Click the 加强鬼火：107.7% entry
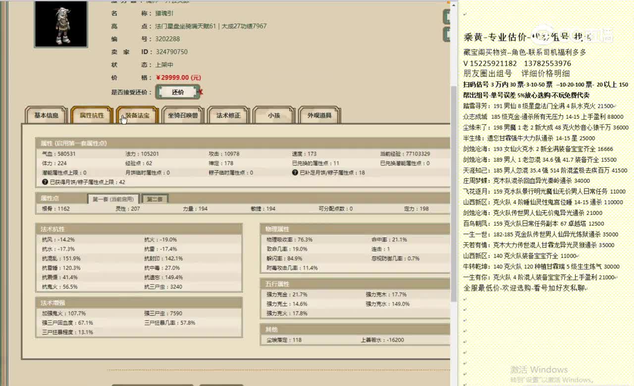 (x=64, y=313)
